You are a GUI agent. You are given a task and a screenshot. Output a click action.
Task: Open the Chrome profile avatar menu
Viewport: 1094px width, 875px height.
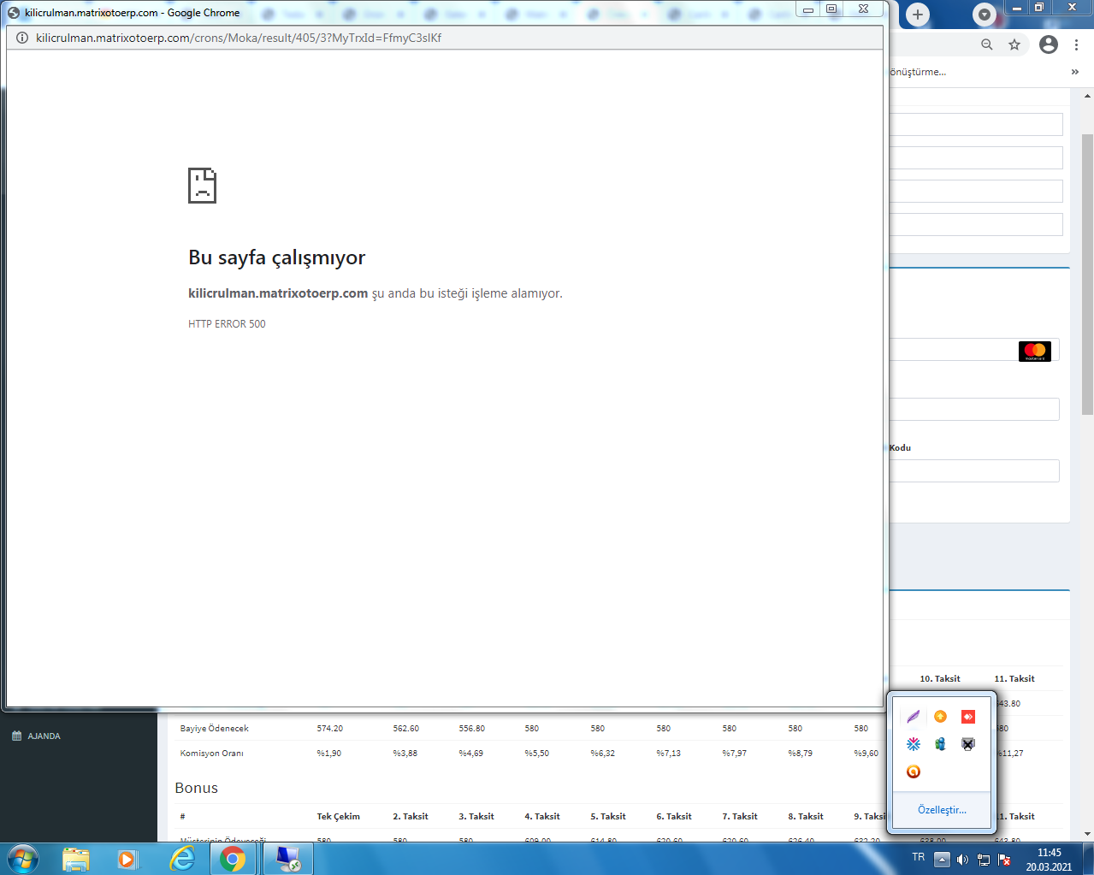coord(1049,44)
